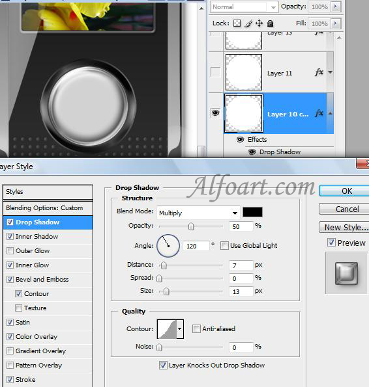Image resolution: width=369 pixels, height=387 pixels.
Task: Click the Distance value field showing 7
Action: click(x=241, y=265)
